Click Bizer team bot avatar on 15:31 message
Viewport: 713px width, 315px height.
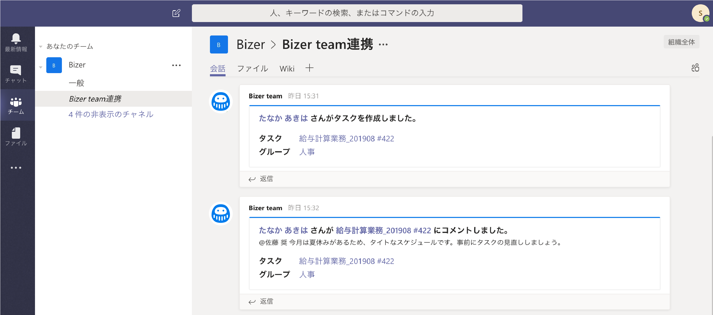tap(221, 101)
